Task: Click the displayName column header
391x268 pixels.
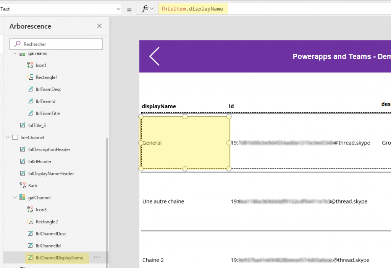Action: click(x=159, y=106)
